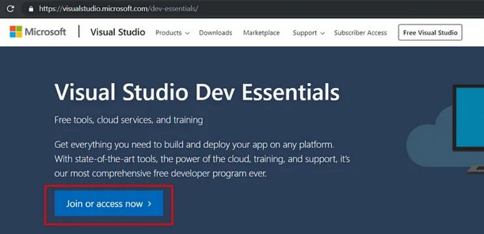484x234 pixels.
Task: Go to the Visual Studio home link
Action: [x=117, y=32]
